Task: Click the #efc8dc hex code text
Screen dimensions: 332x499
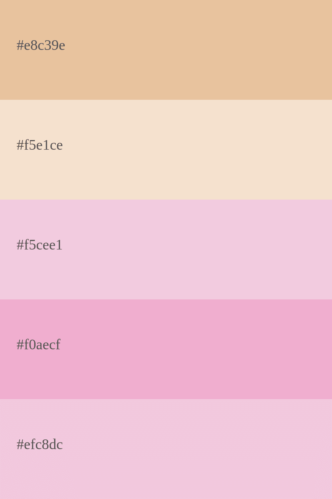Action: click(40, 444)
